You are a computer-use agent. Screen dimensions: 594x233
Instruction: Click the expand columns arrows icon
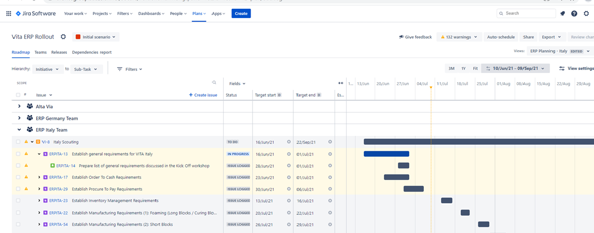pos(340,83)
